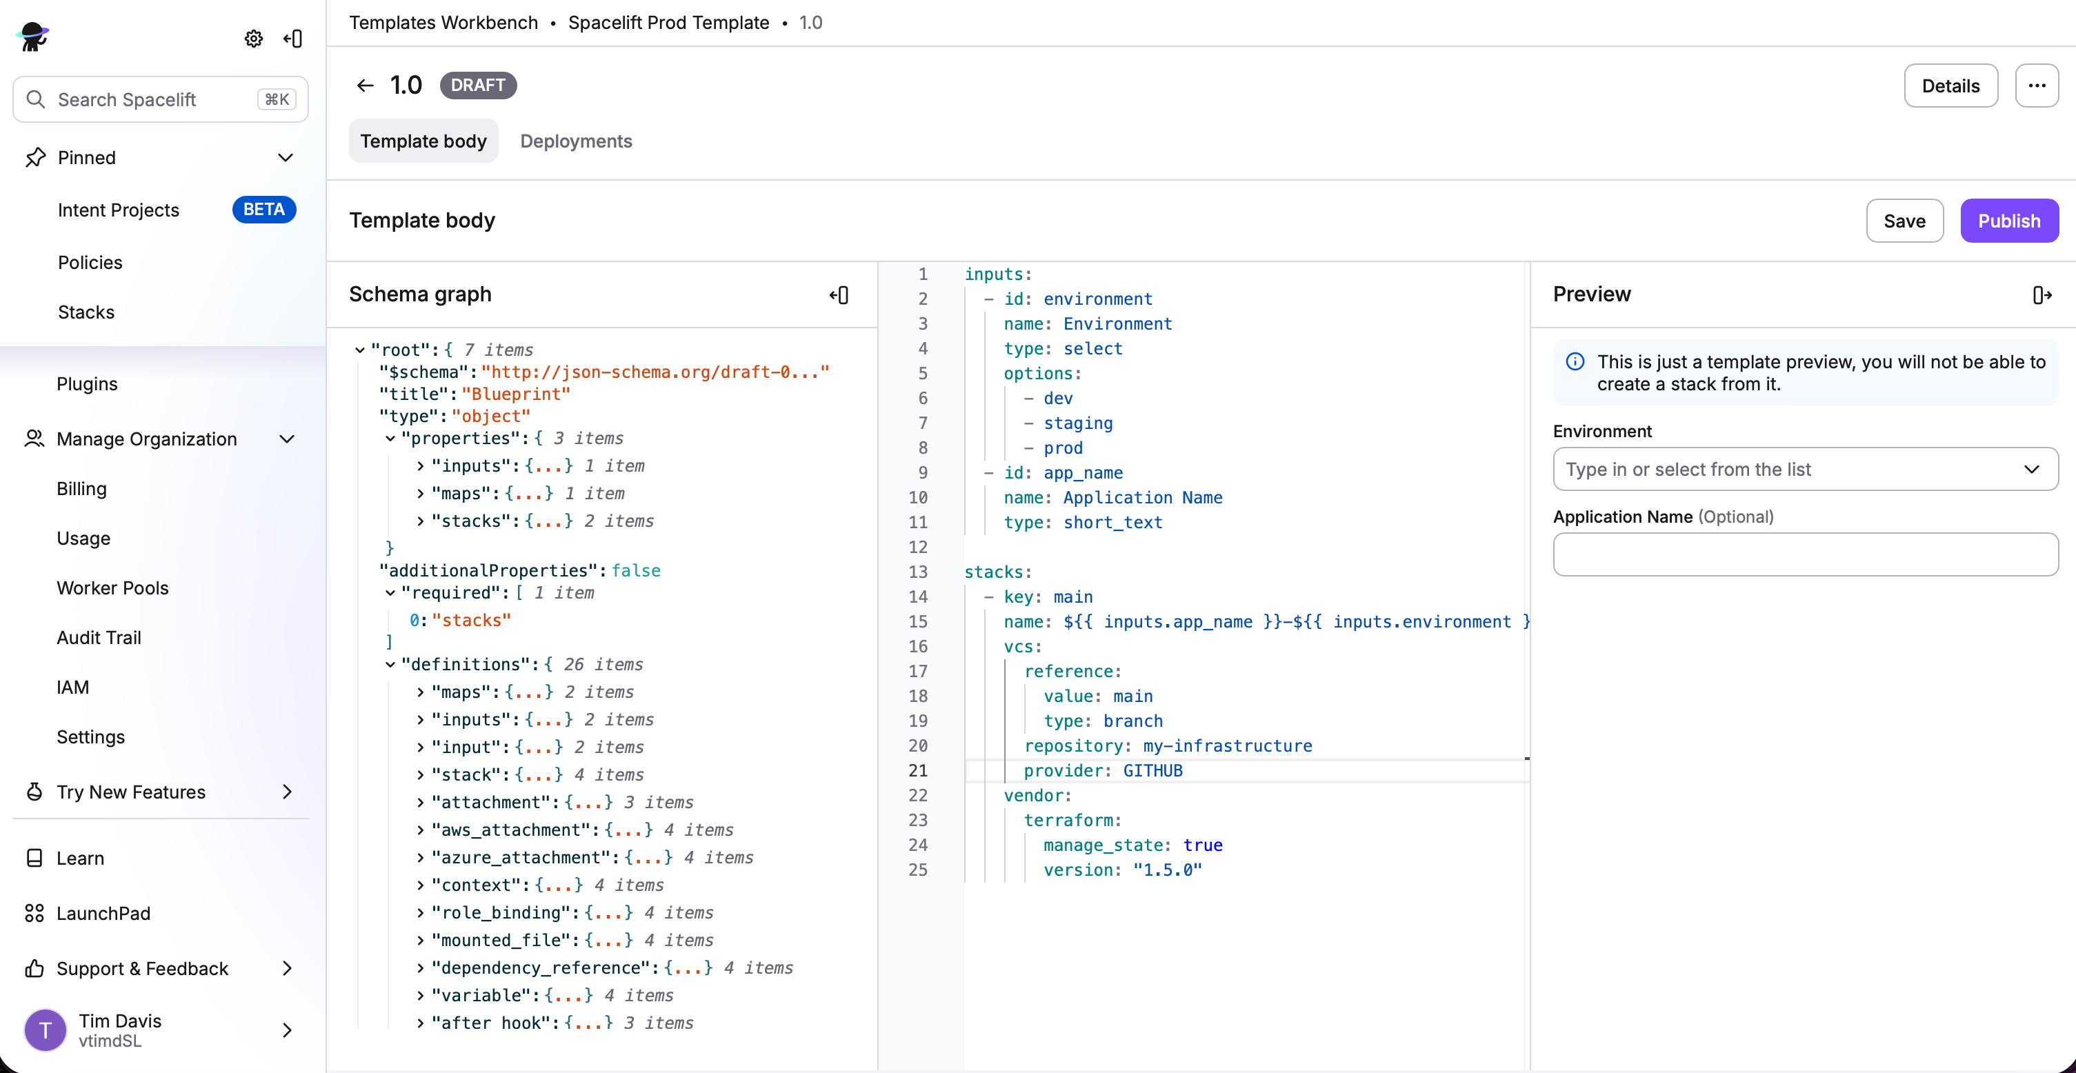
Task: Open the Environment dropdown in Preview
Action: [x=1804, y=469]
